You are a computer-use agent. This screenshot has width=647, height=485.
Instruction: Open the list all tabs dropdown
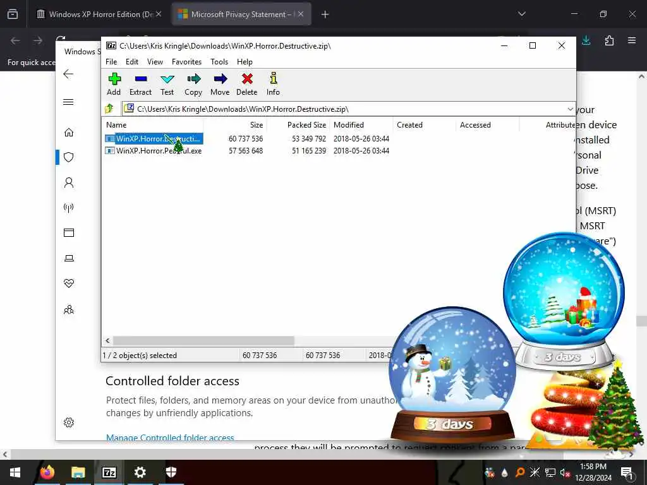point(521,15)
